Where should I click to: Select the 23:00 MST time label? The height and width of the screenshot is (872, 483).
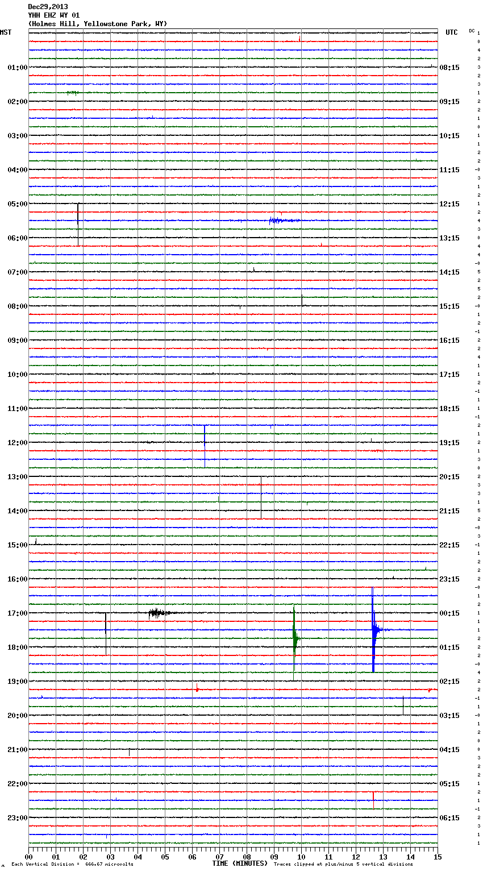click(18, 818)
